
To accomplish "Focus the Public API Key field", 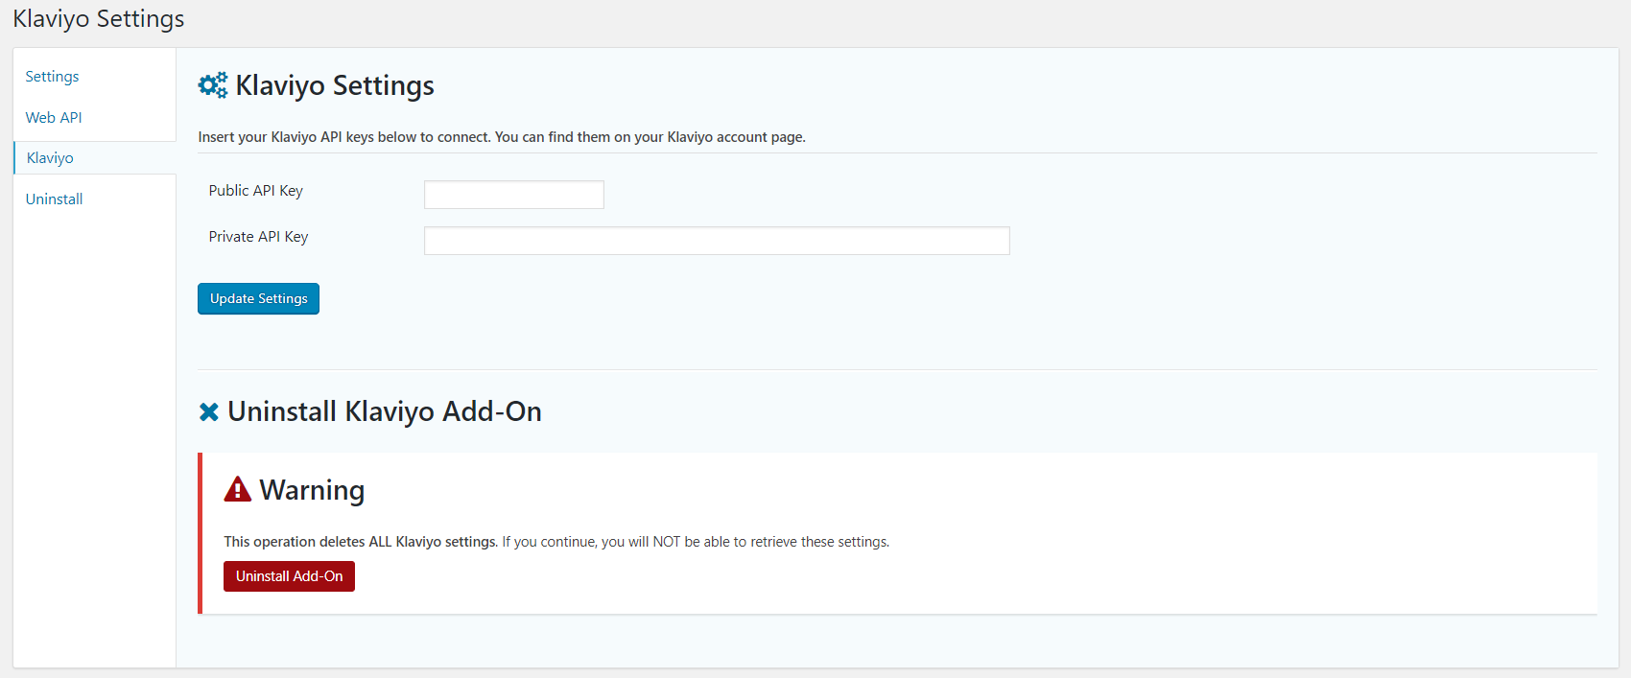I will [x=513, y=195].
